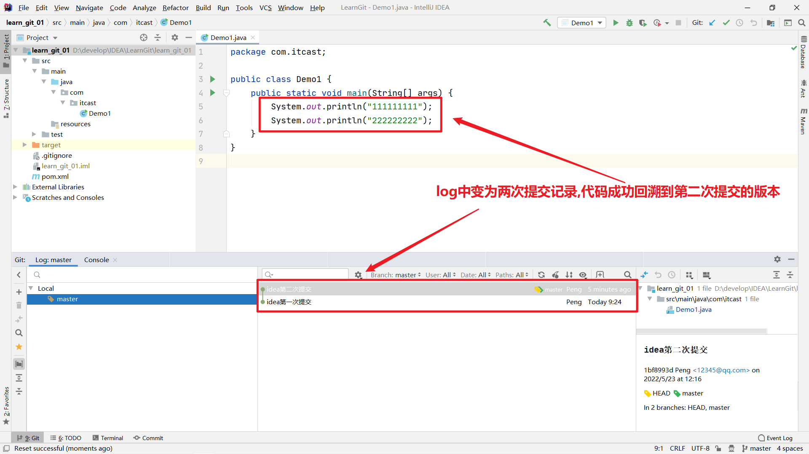Click the branches search field
Viewport: 809px width, 454px height.
click(x=142, y=275)
